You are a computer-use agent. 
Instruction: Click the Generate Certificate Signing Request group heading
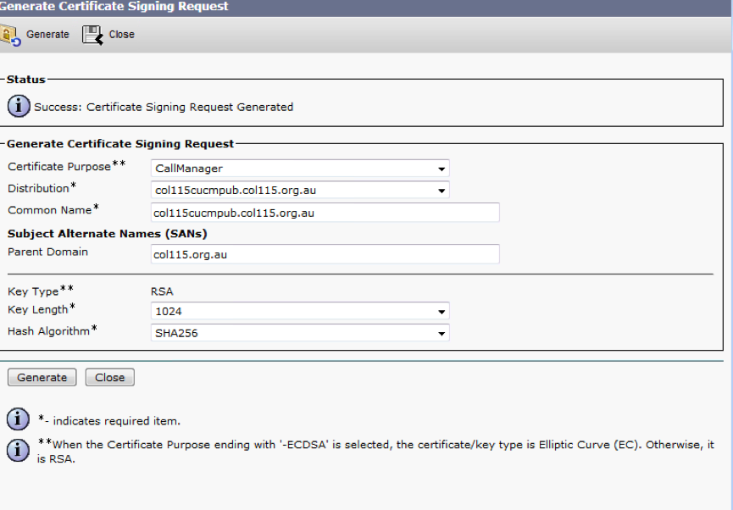120,143
